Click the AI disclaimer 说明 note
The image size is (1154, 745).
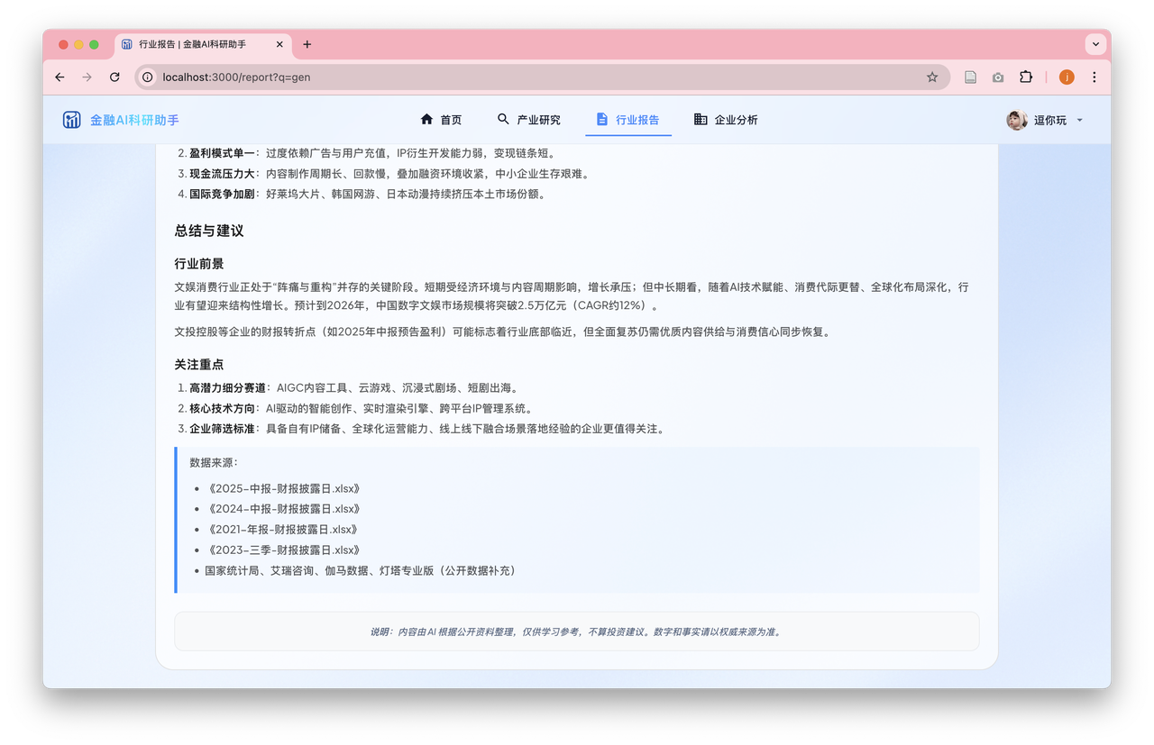point(577,631)
